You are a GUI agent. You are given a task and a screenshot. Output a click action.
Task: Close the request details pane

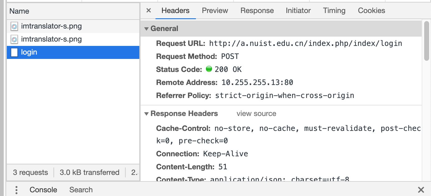coord(149,11)
